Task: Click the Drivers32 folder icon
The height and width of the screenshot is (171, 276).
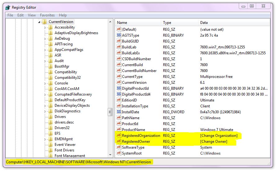Action: [x=51, y=128]
